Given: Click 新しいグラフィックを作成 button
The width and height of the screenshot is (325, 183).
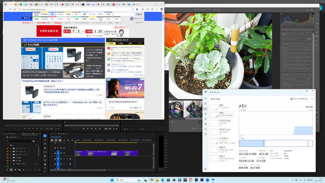Looking at the screenshot, I should click(x=134, y=129).
